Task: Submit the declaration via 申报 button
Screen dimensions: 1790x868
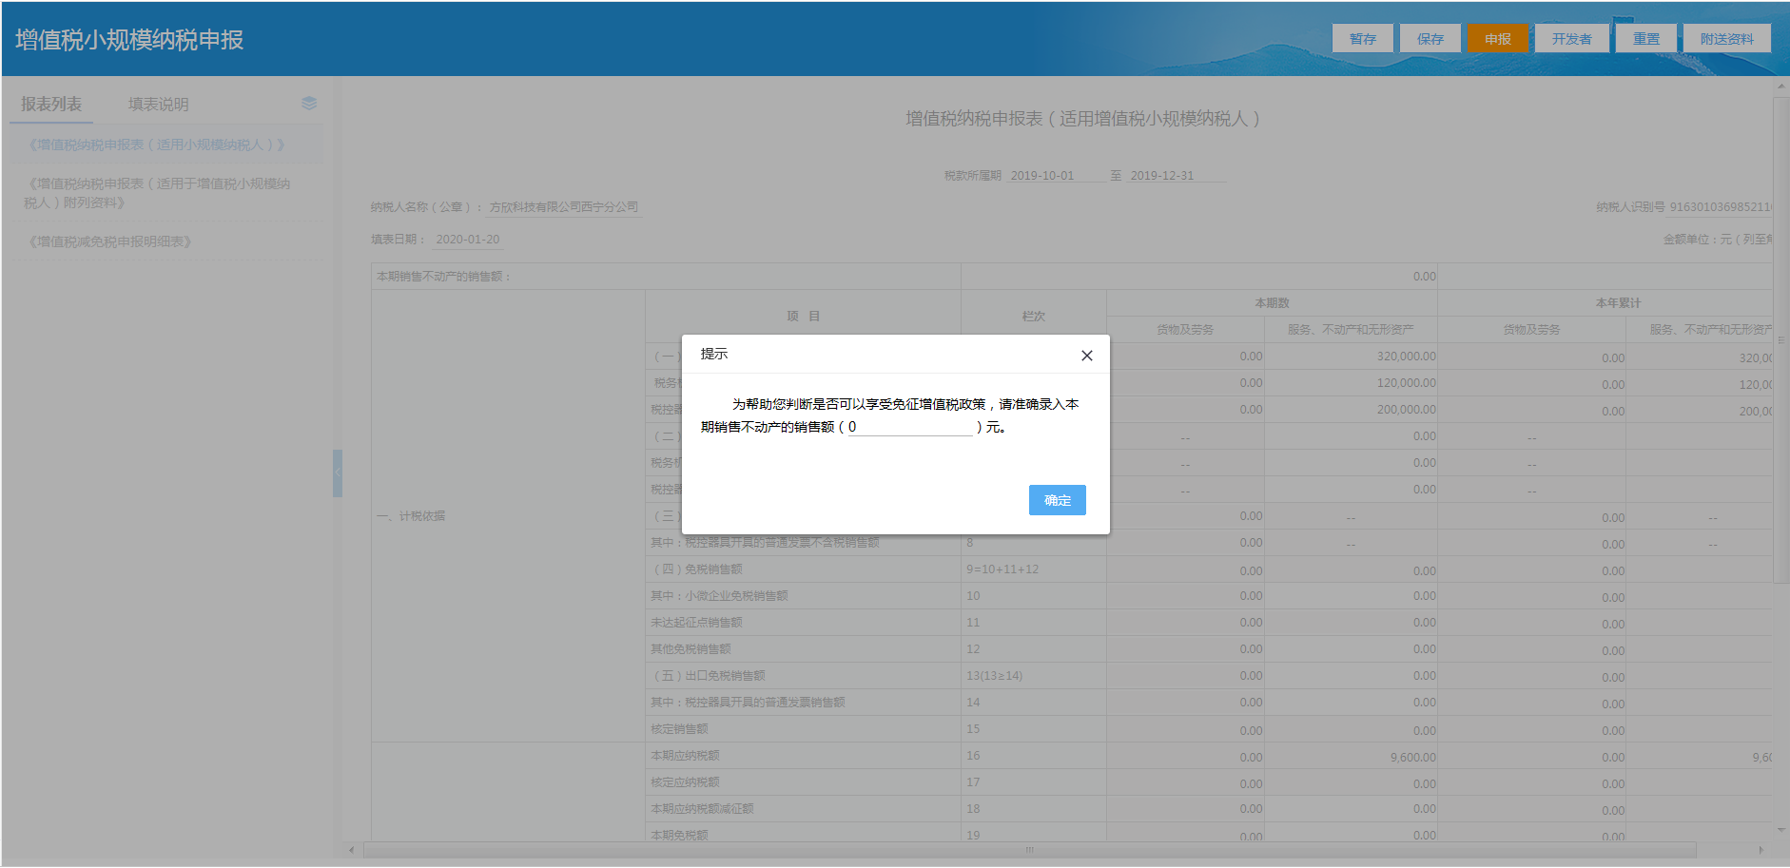Action: 1498,38
